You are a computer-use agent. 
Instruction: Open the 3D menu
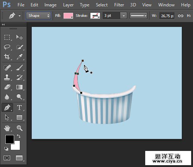(133, 5)
